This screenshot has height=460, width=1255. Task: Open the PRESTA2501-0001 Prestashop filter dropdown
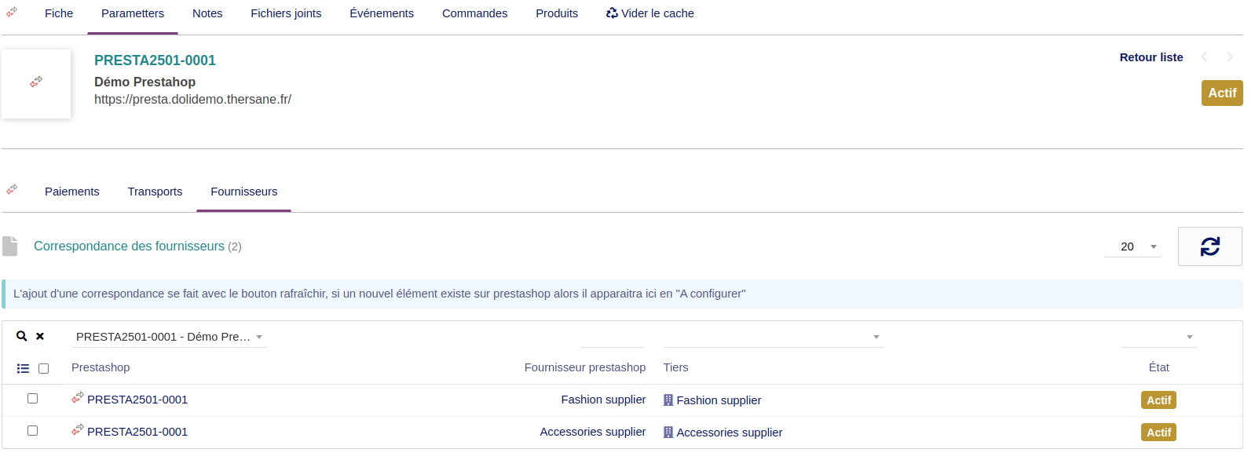(x=170, y=337)
